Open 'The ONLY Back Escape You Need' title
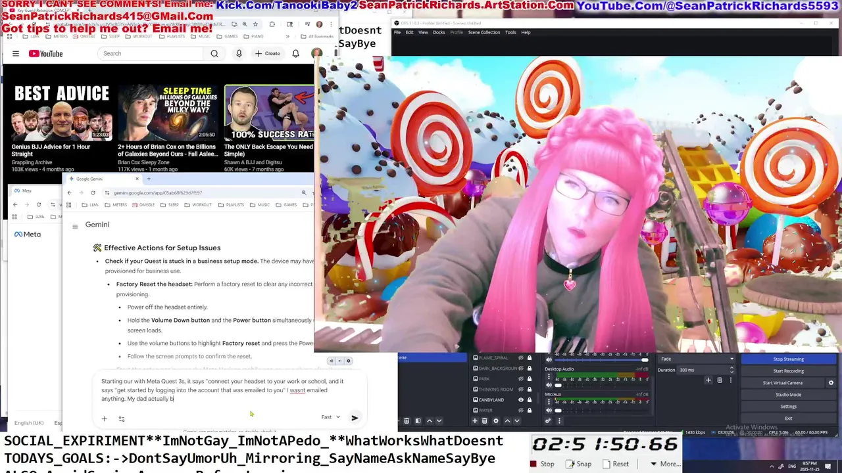The width and height of the screenshot is (842, 473). click(x=268, y=150)
